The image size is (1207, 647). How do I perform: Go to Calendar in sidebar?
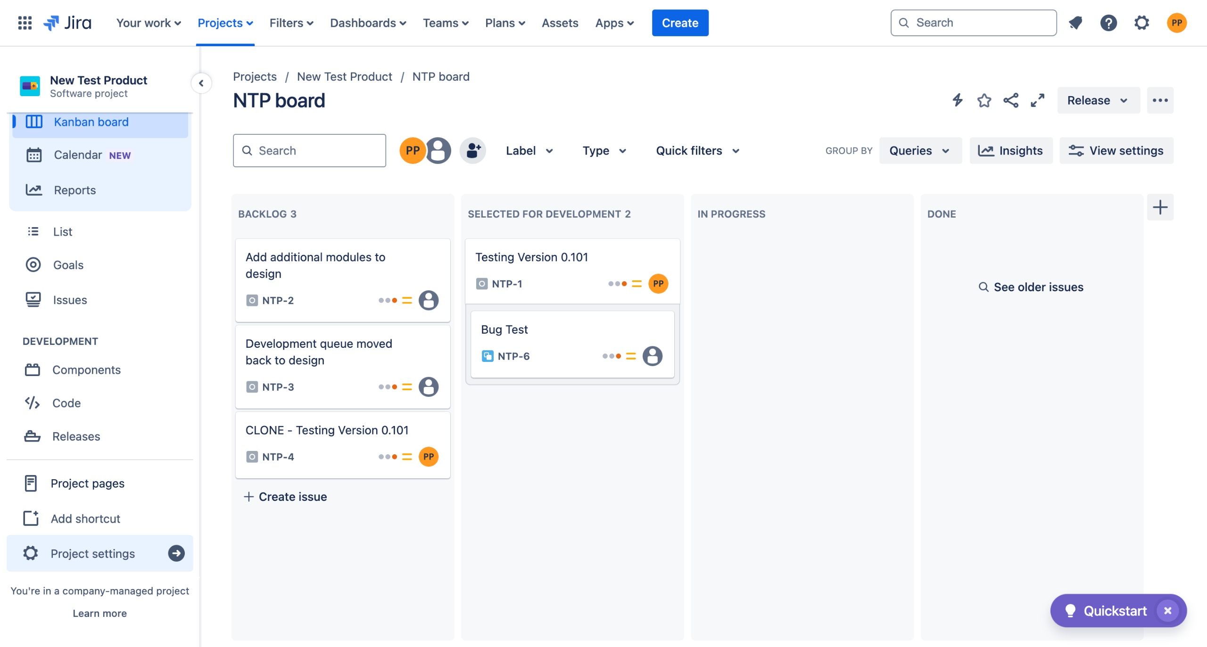click(x=78, y=155)
